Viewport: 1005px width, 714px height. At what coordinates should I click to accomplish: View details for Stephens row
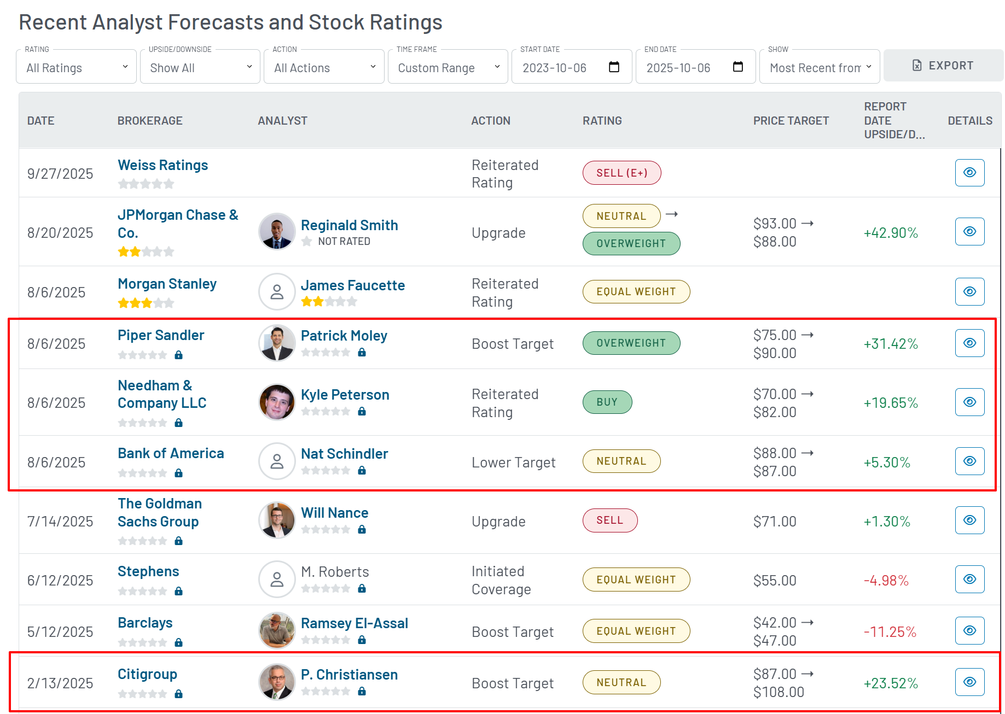[x=969, y=580]
